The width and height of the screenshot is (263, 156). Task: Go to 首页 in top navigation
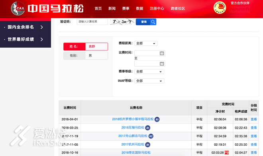click(x=98, y=8)
